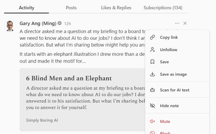Click Gary Ang's profile avatar photo
The width and height of the screenshot is (216, 134).
(10, 26)
